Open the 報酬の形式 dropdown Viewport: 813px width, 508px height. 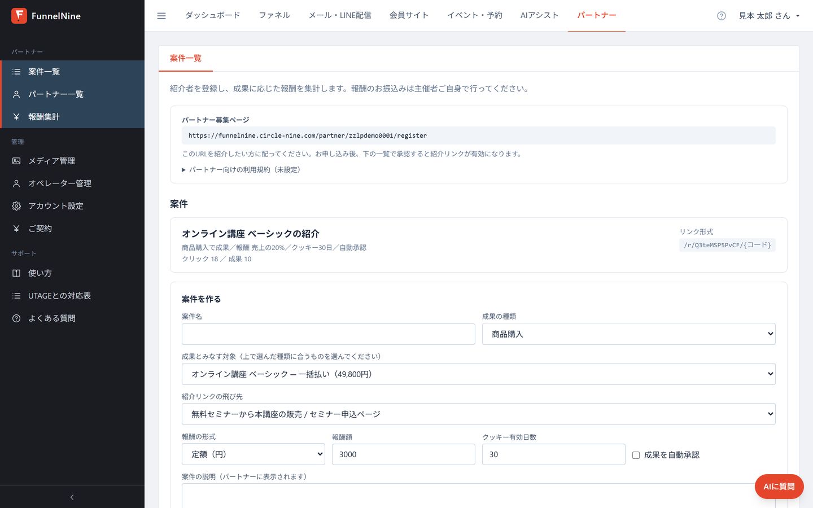point(253,454)
